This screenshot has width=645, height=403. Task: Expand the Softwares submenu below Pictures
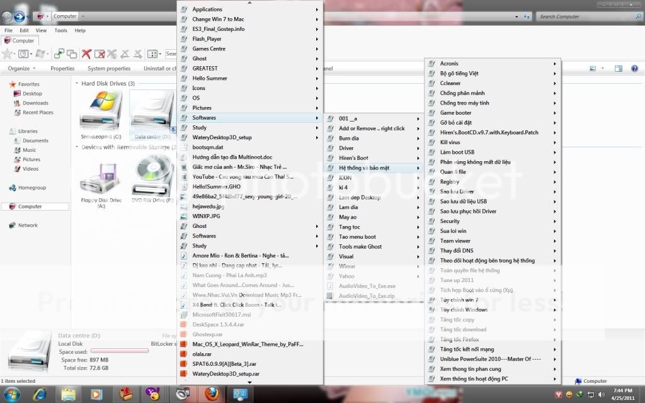point(251,118)
